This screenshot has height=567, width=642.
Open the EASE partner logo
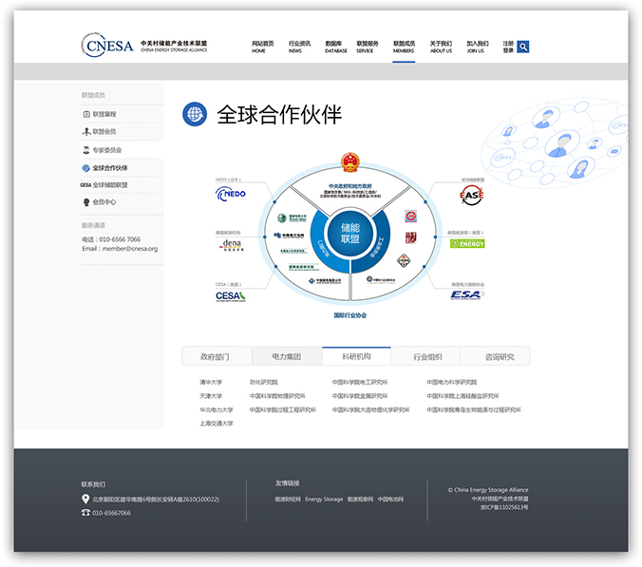tap(471, 196)
